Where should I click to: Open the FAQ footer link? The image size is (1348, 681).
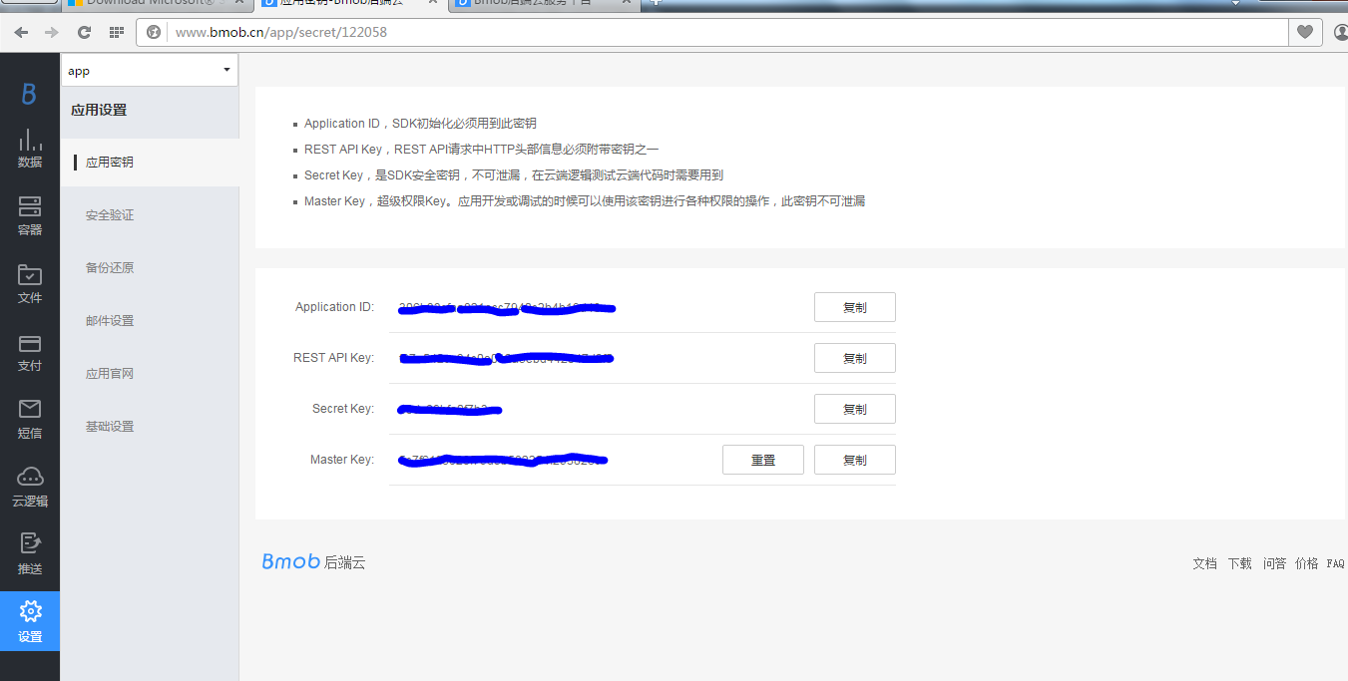(1335, 563)
